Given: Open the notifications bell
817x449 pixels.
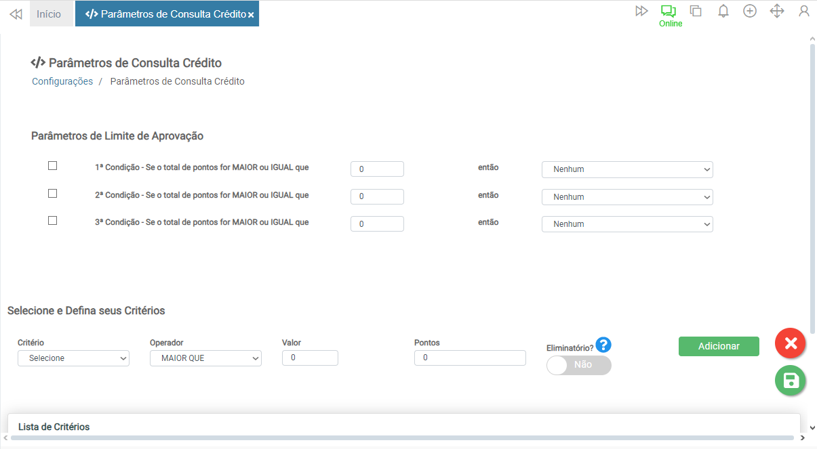Looking at the screenshot, I should (x=723, y=11).
